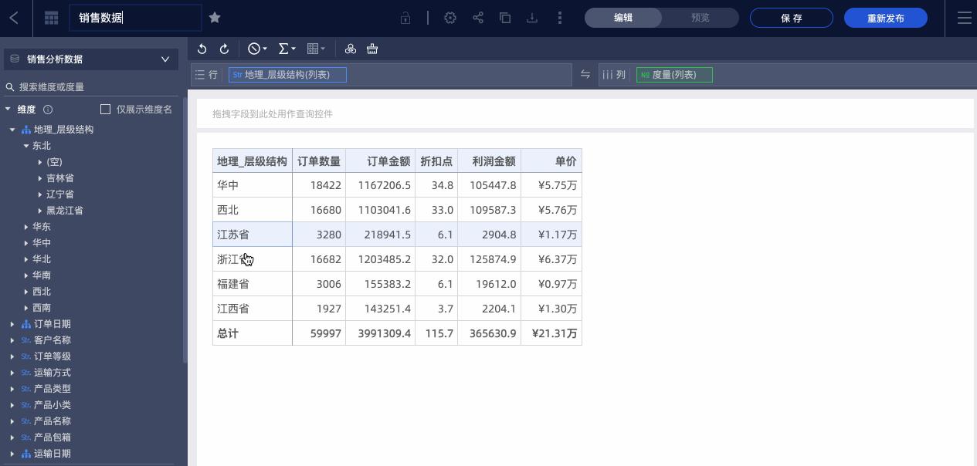The image size is (977, 466).
Task: Click the share icon in the top bar
Action: [x=478, y=17]
